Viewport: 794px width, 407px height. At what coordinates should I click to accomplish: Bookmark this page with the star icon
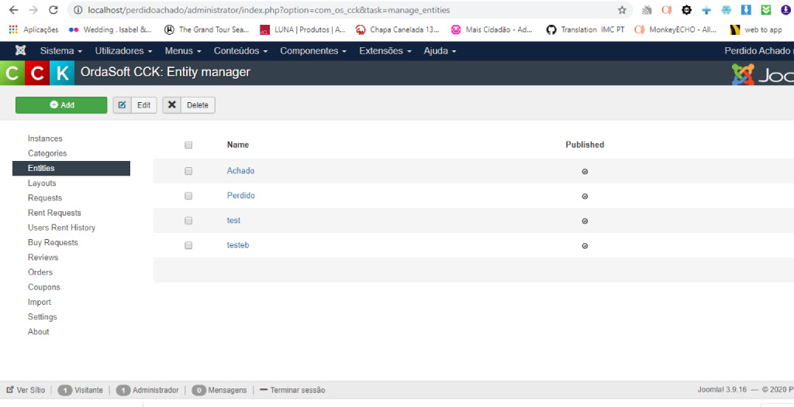[x=622, y=10]
